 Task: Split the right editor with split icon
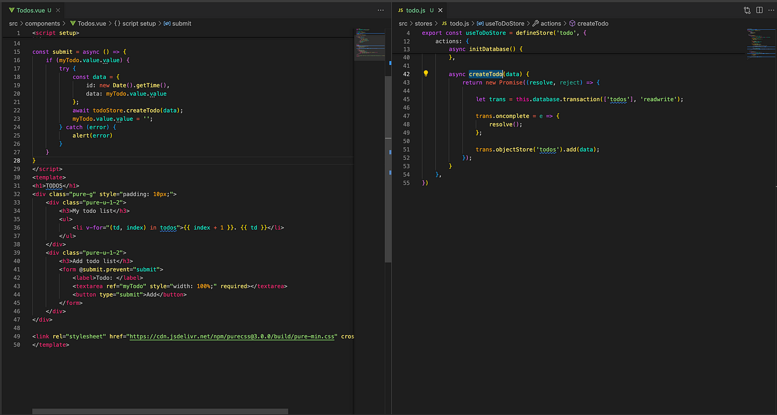tap(759, 10)
